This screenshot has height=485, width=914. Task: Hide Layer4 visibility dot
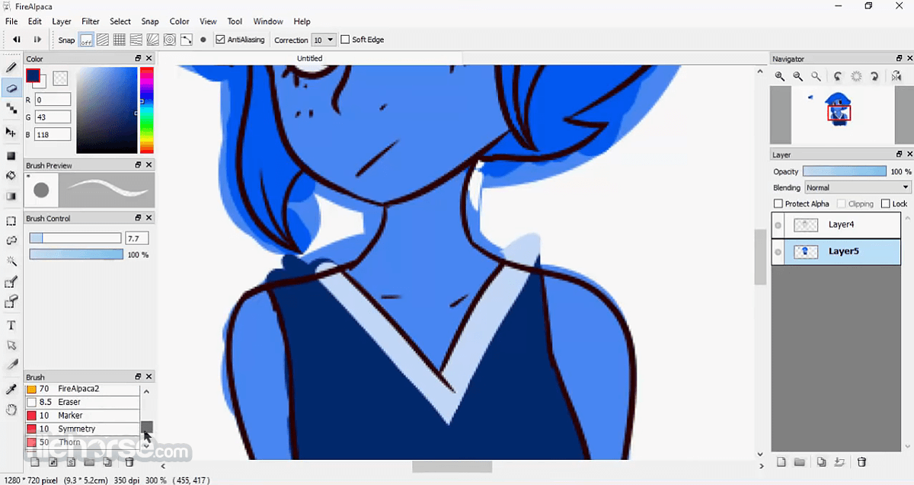point(778,225)
